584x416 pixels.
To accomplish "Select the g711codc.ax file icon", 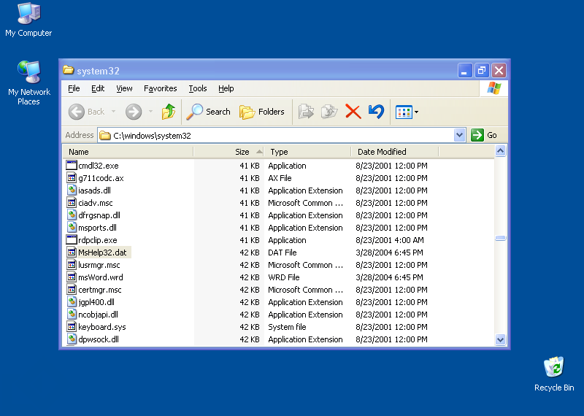I will [71, 177].
